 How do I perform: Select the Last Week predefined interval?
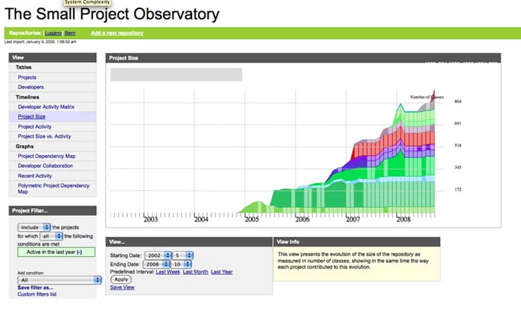167,272
